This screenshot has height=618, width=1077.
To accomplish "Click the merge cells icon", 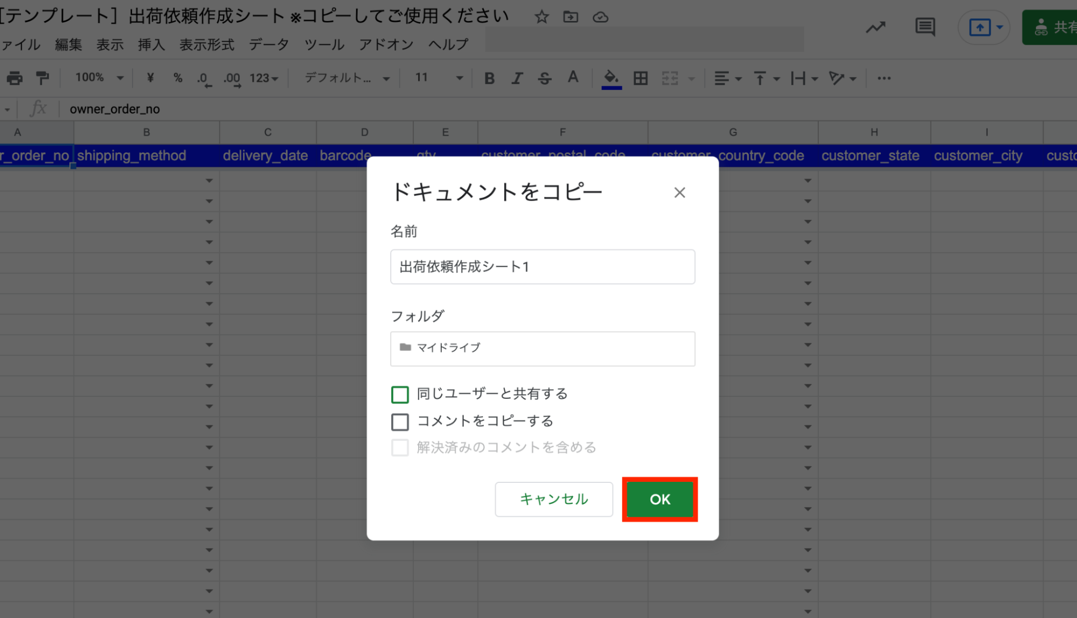I will 669,78.
